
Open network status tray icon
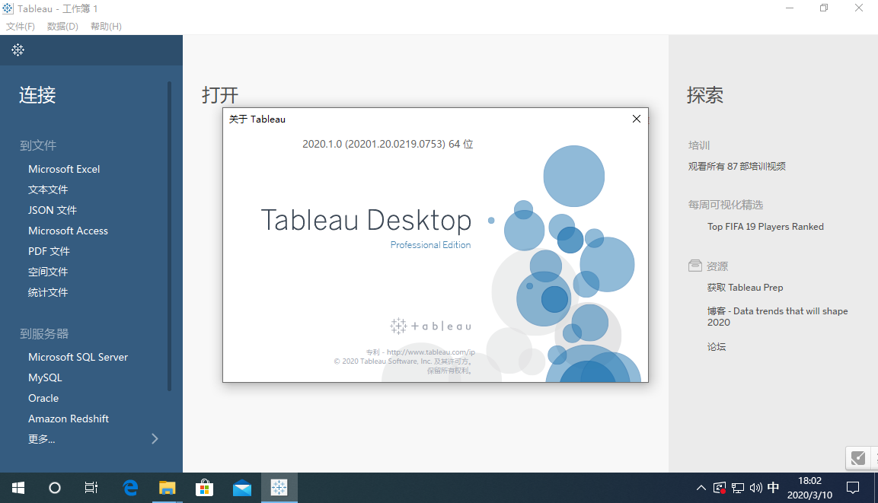738,488
